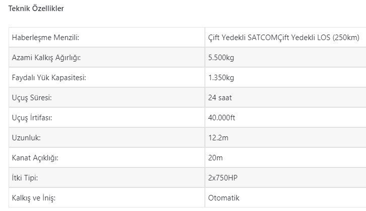The height and width of the screenshot is (211, 366).
Task: Click the 'Kalkış ve İniş:' label cell
Action: tap(33, 198)
